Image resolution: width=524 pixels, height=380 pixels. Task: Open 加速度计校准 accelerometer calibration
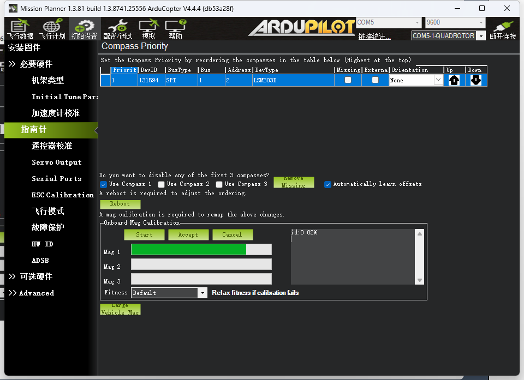(x=56, y=113)
